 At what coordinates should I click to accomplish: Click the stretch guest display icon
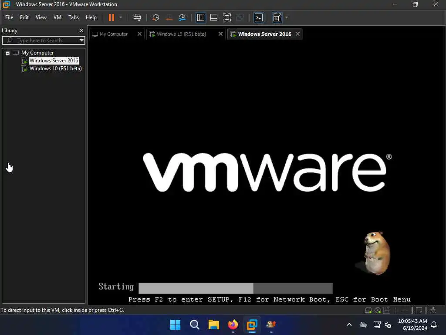click(277, 17)
